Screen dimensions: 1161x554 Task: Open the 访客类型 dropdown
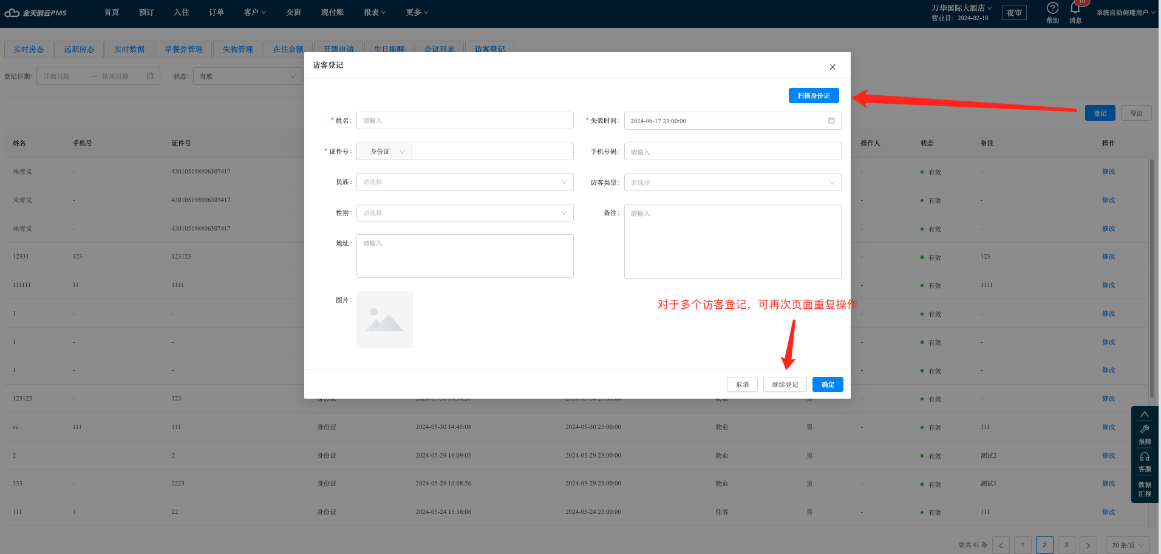tap(733, 182)
